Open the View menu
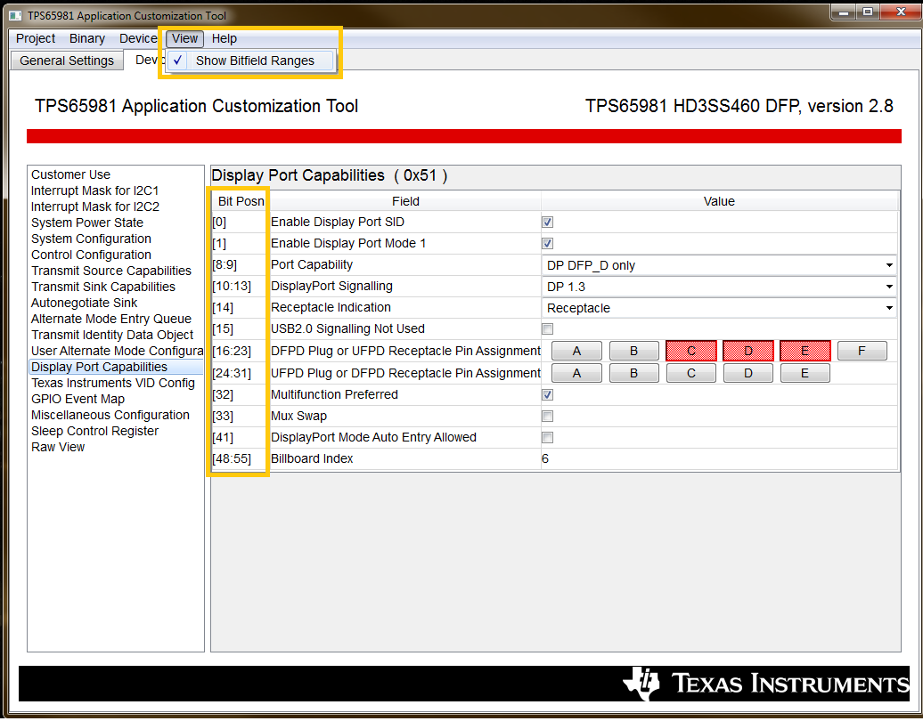This screenshot has height=721, width=923. tap(184, 38)
